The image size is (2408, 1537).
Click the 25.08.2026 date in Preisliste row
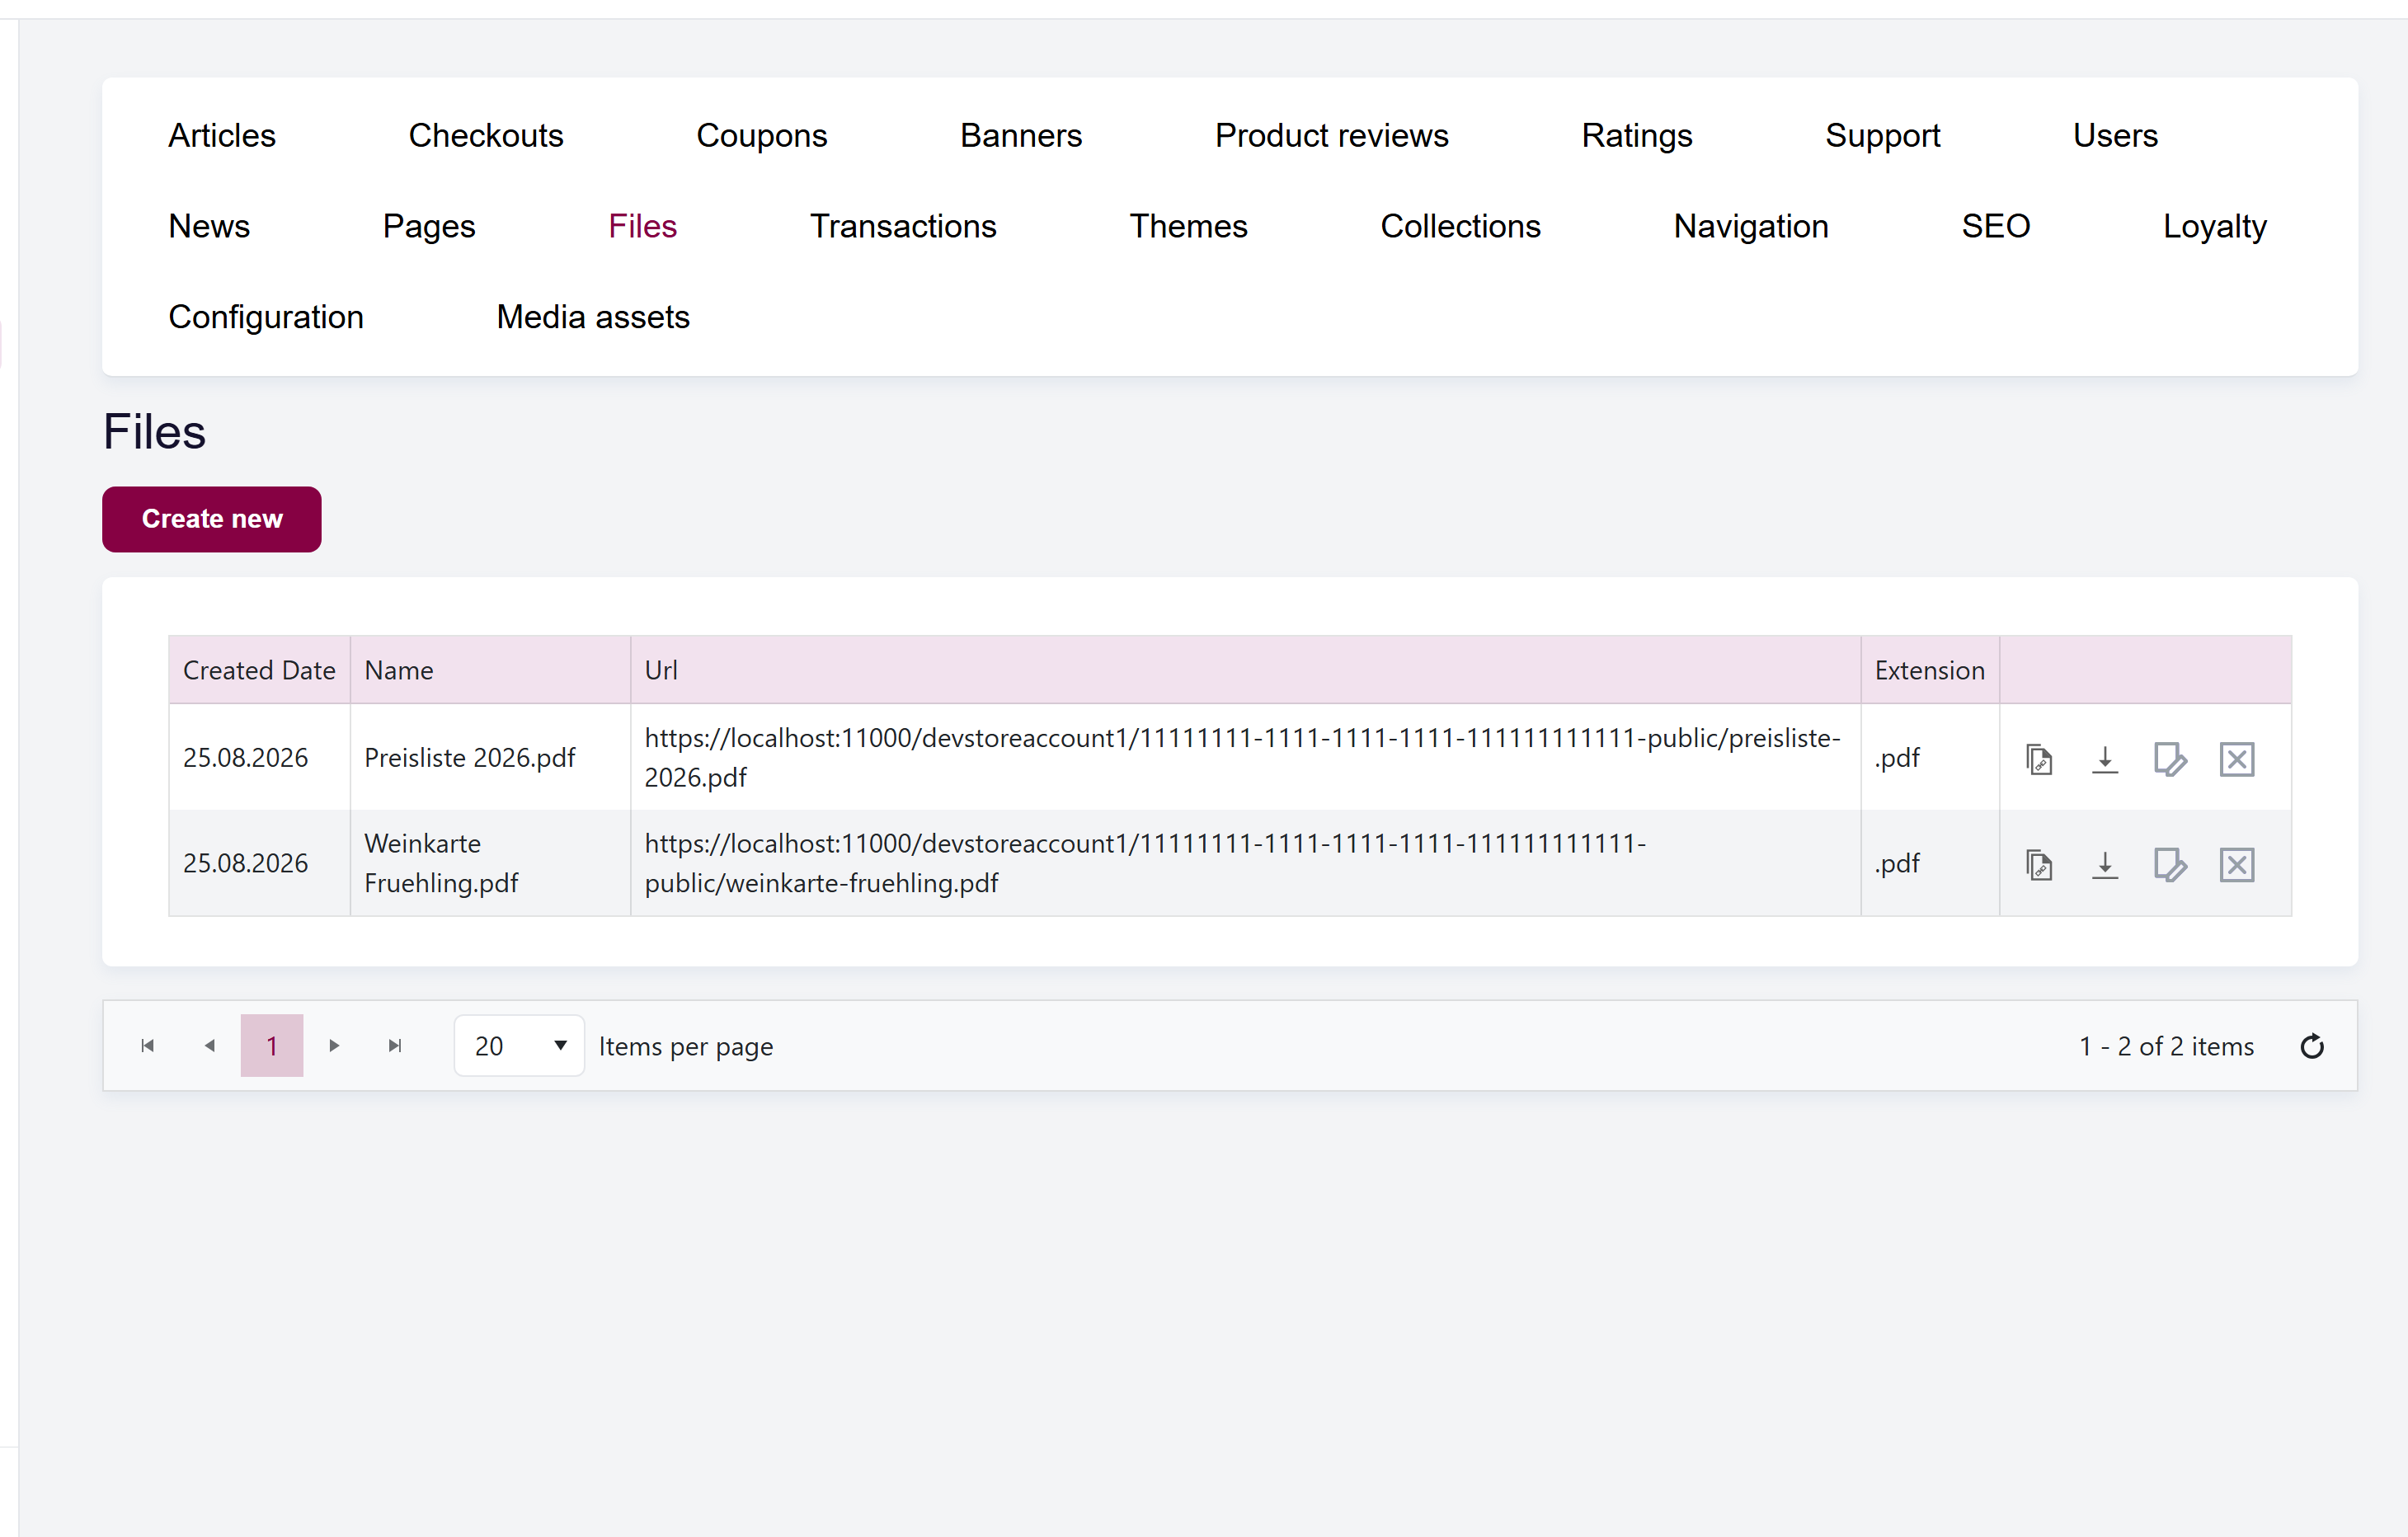click(245, 758)
